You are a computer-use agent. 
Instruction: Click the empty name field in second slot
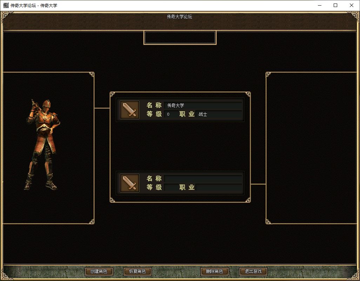click(203, 178)
